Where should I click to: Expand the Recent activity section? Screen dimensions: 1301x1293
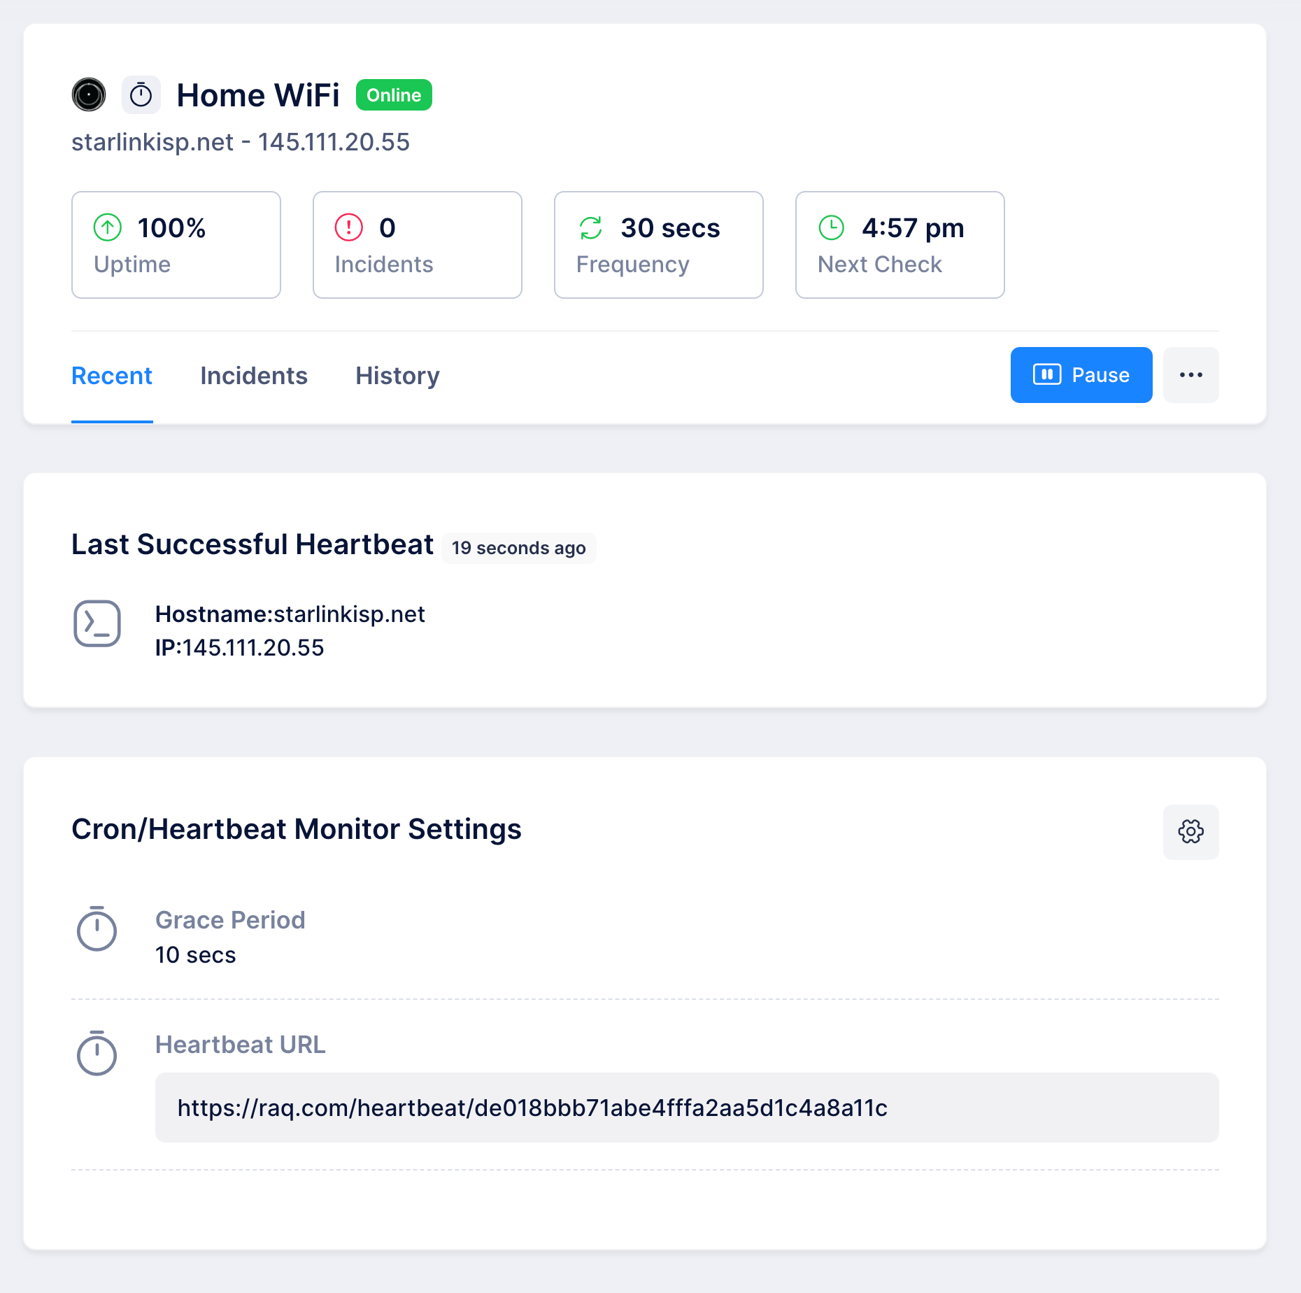click(x=112, y=376)
